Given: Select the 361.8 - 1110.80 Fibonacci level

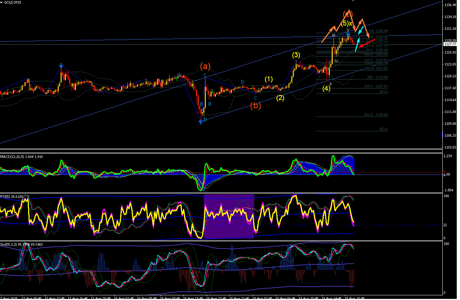Looking at the screenshot, I should 376,115.
